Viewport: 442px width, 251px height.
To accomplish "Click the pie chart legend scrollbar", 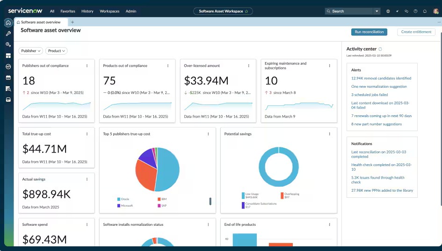I will click(210, 201).
